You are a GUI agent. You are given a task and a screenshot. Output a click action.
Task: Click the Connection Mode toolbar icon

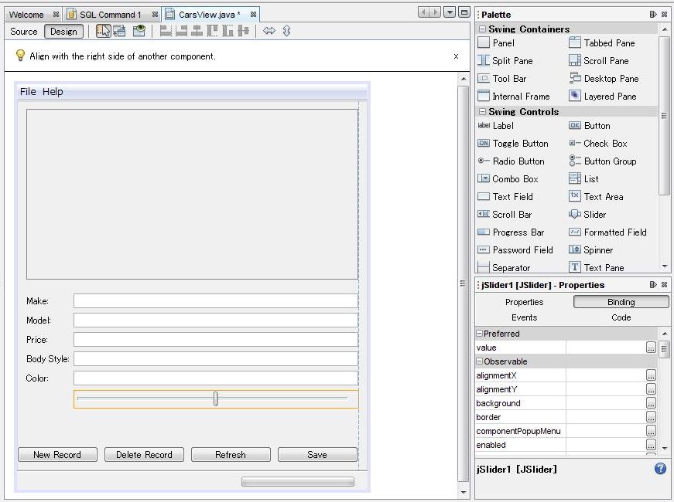coord(120,31)
